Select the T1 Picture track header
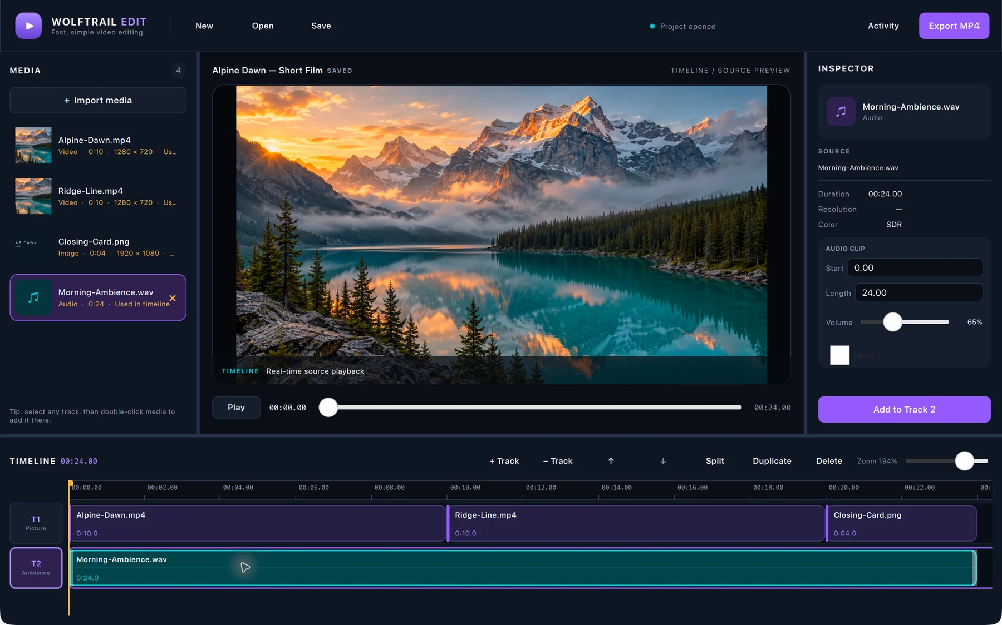The height and width of the screenshot is (625, 1002). [x=36, y=523]
